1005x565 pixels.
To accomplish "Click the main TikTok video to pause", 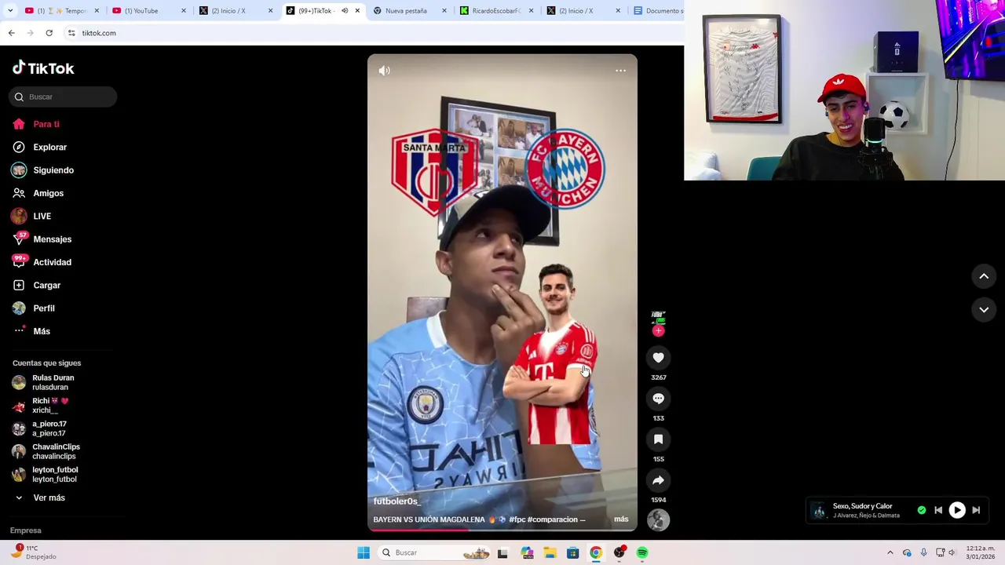I will (502, 292).
